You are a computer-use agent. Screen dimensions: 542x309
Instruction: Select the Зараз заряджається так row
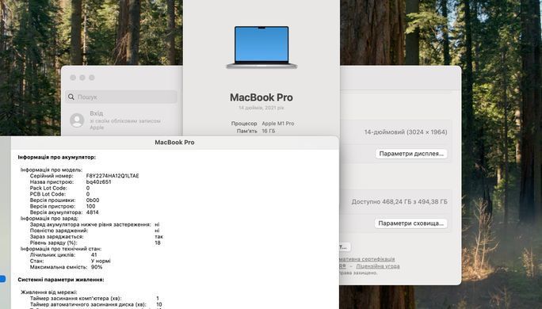point(97,237)
